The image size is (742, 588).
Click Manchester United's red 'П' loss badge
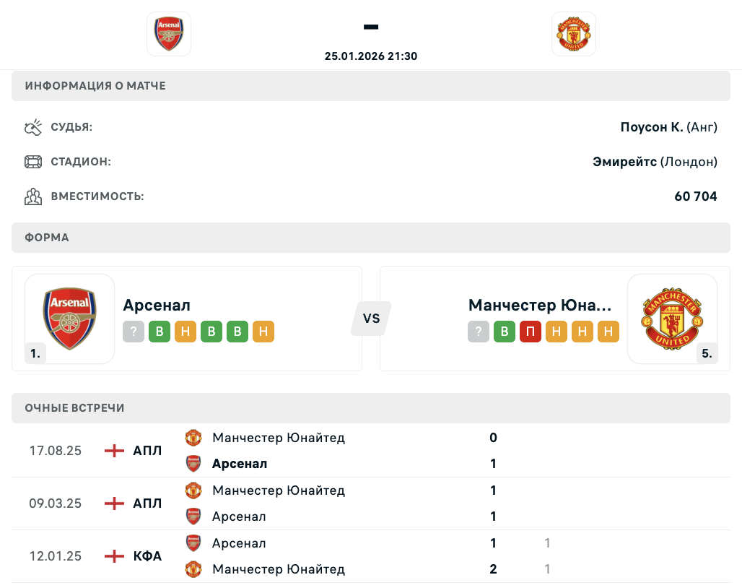(531, 332)
